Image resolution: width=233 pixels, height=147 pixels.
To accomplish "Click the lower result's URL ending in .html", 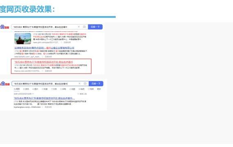I will (27, 107).
